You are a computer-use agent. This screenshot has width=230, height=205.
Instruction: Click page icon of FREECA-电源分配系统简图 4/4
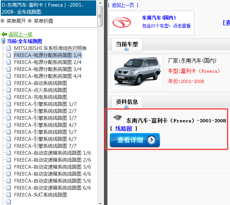click(9, 76)
